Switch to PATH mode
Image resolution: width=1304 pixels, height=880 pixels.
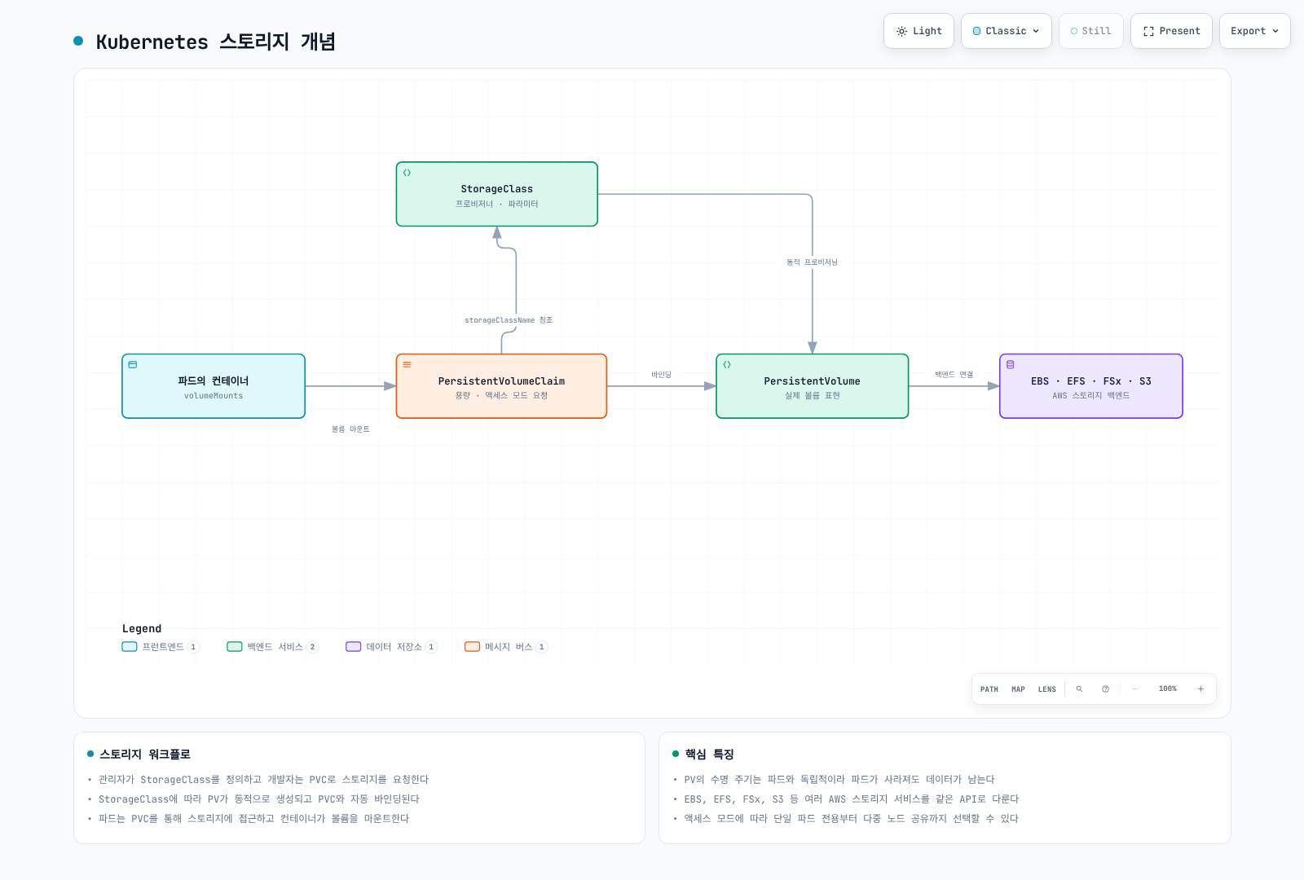coord(989,689)
